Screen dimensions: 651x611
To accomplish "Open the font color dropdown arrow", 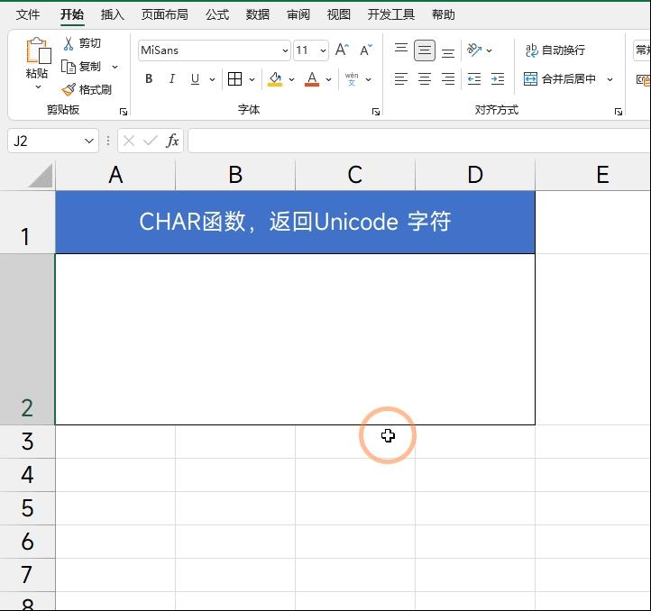I will point(328,79).
